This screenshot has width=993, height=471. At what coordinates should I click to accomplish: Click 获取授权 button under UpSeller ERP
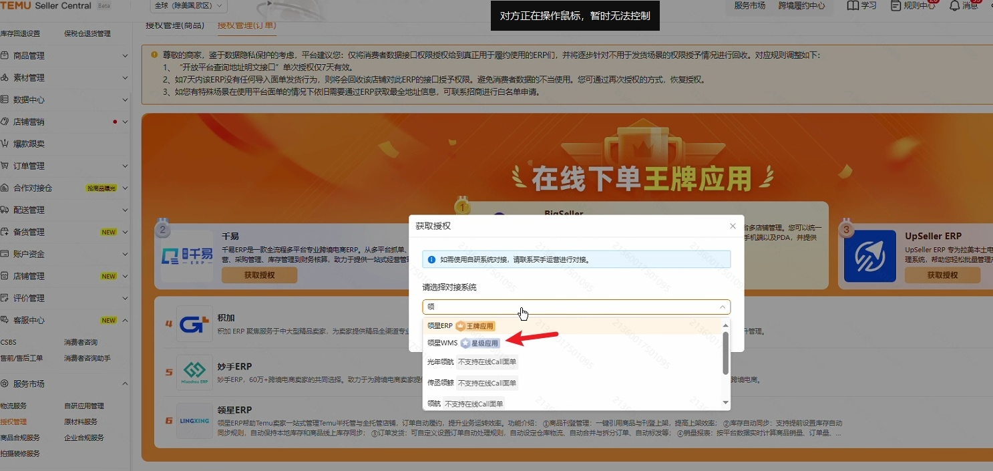point(942,275)
